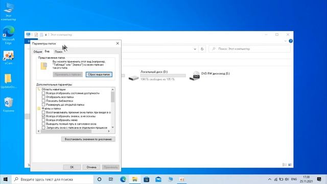Open the oCam desktop shortcut
Viewport: 327px width, 184px height.
pyautogui.click(x=8, y=57)
